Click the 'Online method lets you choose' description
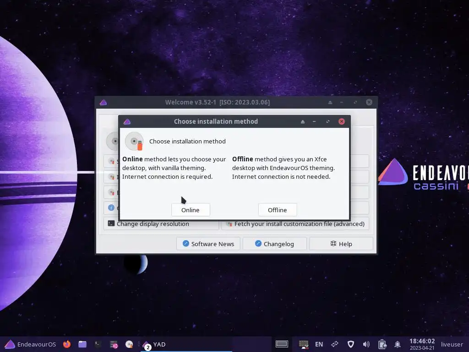Viewport: 469px width, 352px height. pyautogui.click(x=174, y=168)
